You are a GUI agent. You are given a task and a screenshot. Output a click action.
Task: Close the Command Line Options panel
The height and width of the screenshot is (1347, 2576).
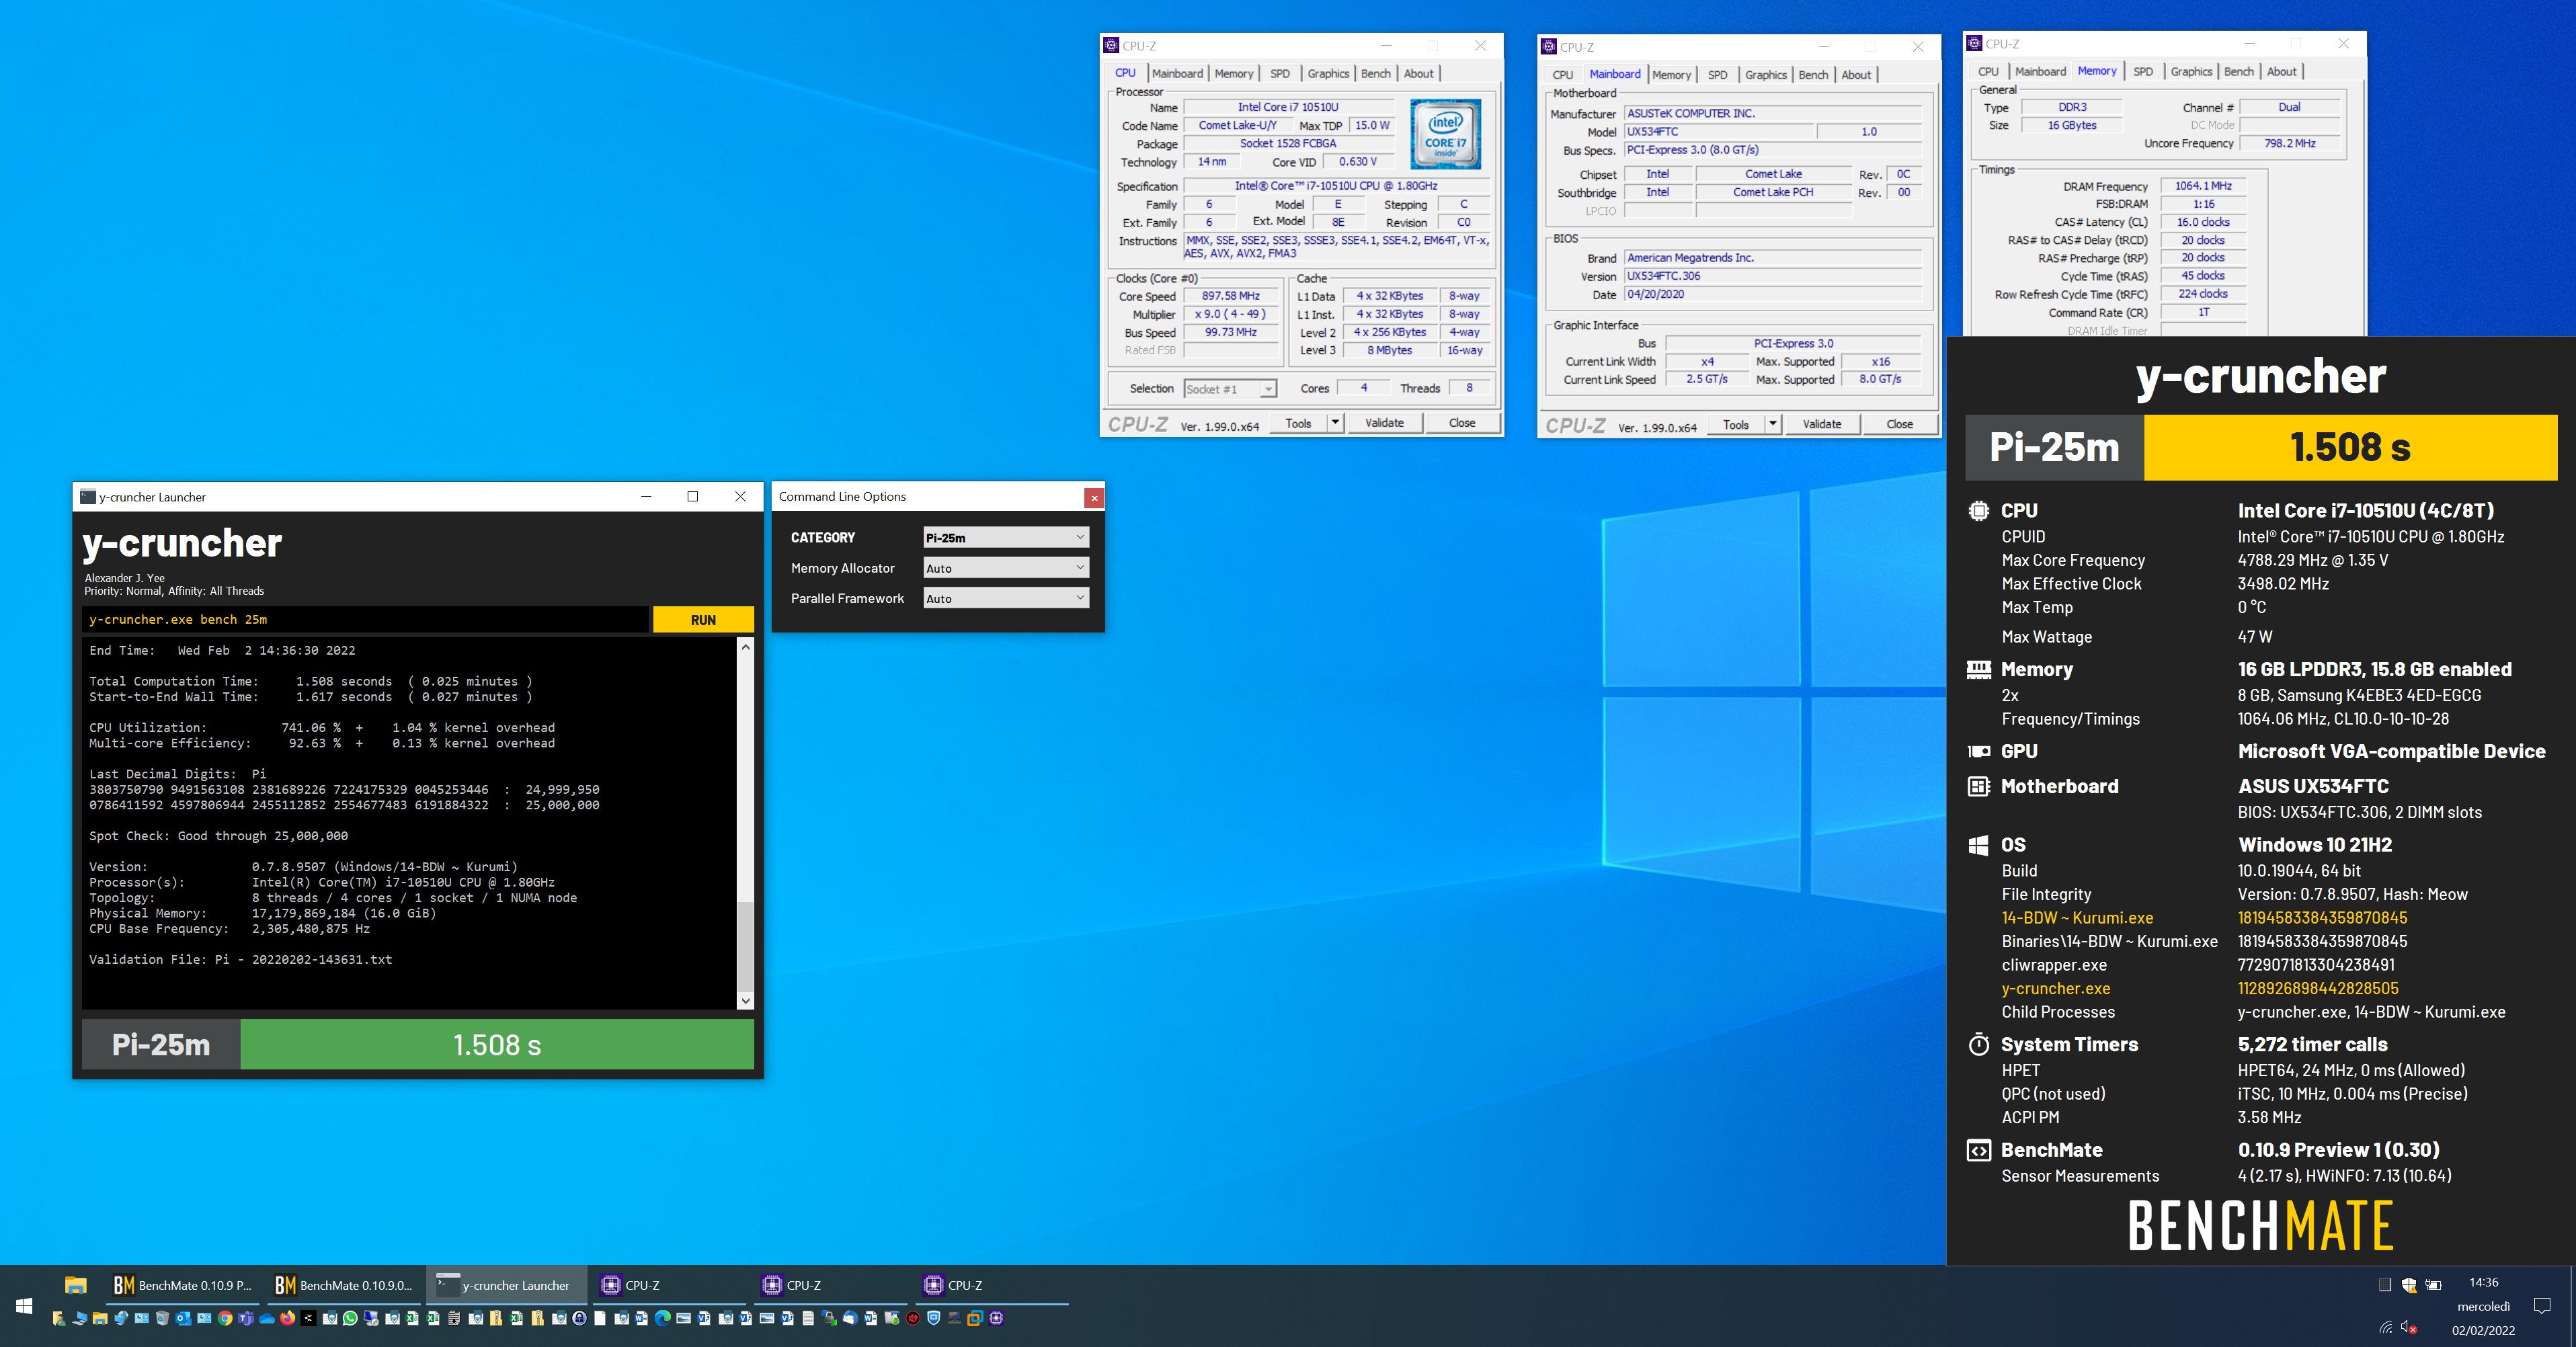point(1094,497)
